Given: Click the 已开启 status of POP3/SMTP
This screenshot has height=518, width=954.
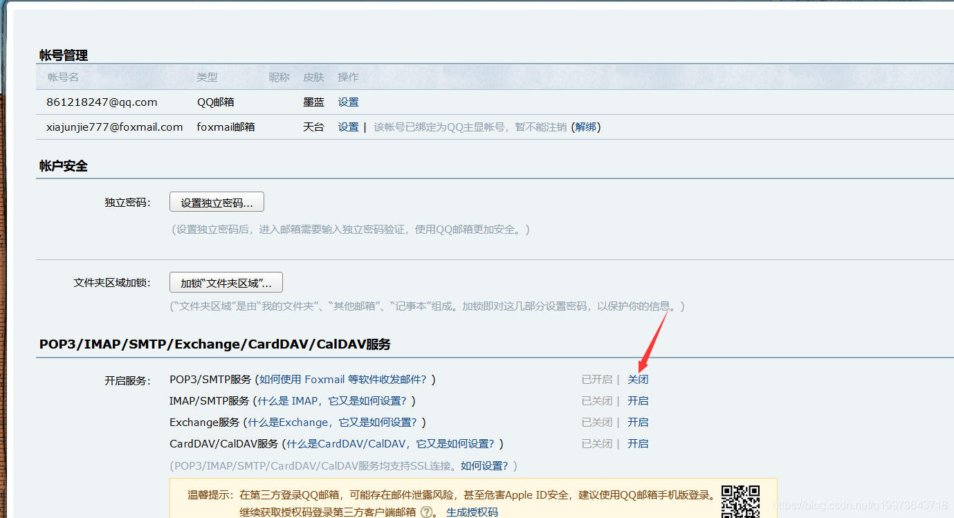Looking at the screenshot, I should 597,380.
